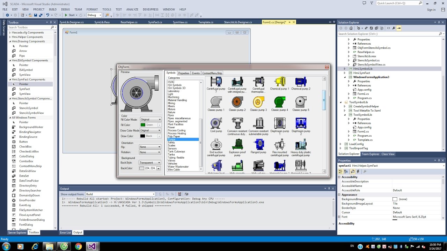Click the Start debugging button
The width and height of the screenshot is (447, 251).
[x=70, y=15]
